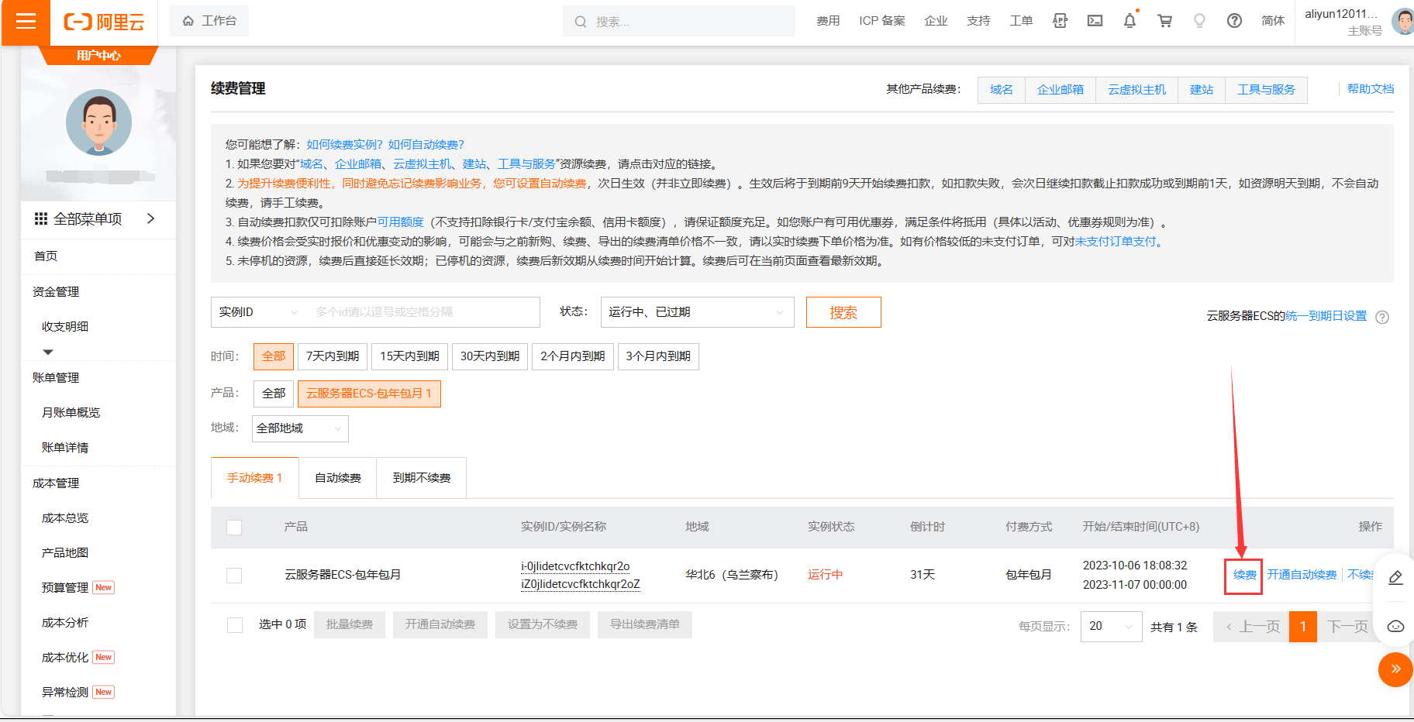
Task: Expand the arrow under 收支明细
Action: [48, 352]
